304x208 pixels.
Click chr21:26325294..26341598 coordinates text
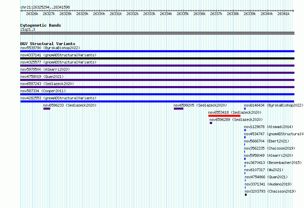point(45,7)
